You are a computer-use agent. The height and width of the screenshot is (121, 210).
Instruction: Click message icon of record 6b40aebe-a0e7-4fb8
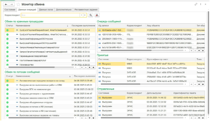(100, 30)
